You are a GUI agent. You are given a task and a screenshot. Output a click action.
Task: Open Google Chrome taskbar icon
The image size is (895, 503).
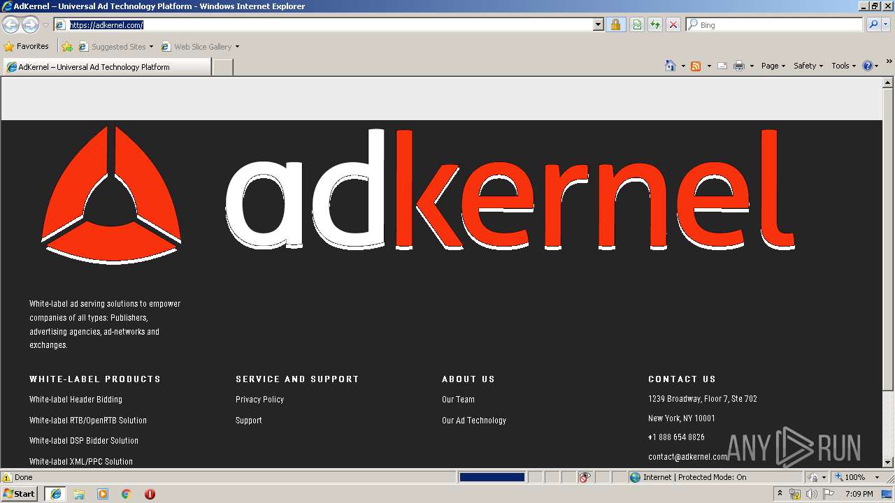pyautogui.click(x=127, y=494)
